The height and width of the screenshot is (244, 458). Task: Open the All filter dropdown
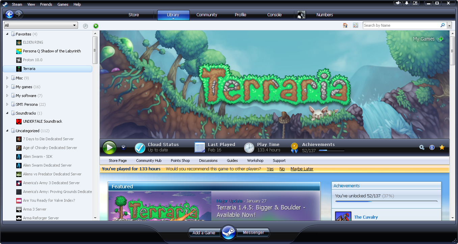pos(41,25)
